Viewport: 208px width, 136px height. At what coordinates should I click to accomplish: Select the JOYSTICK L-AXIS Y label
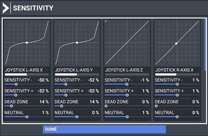tap(74, 70)
